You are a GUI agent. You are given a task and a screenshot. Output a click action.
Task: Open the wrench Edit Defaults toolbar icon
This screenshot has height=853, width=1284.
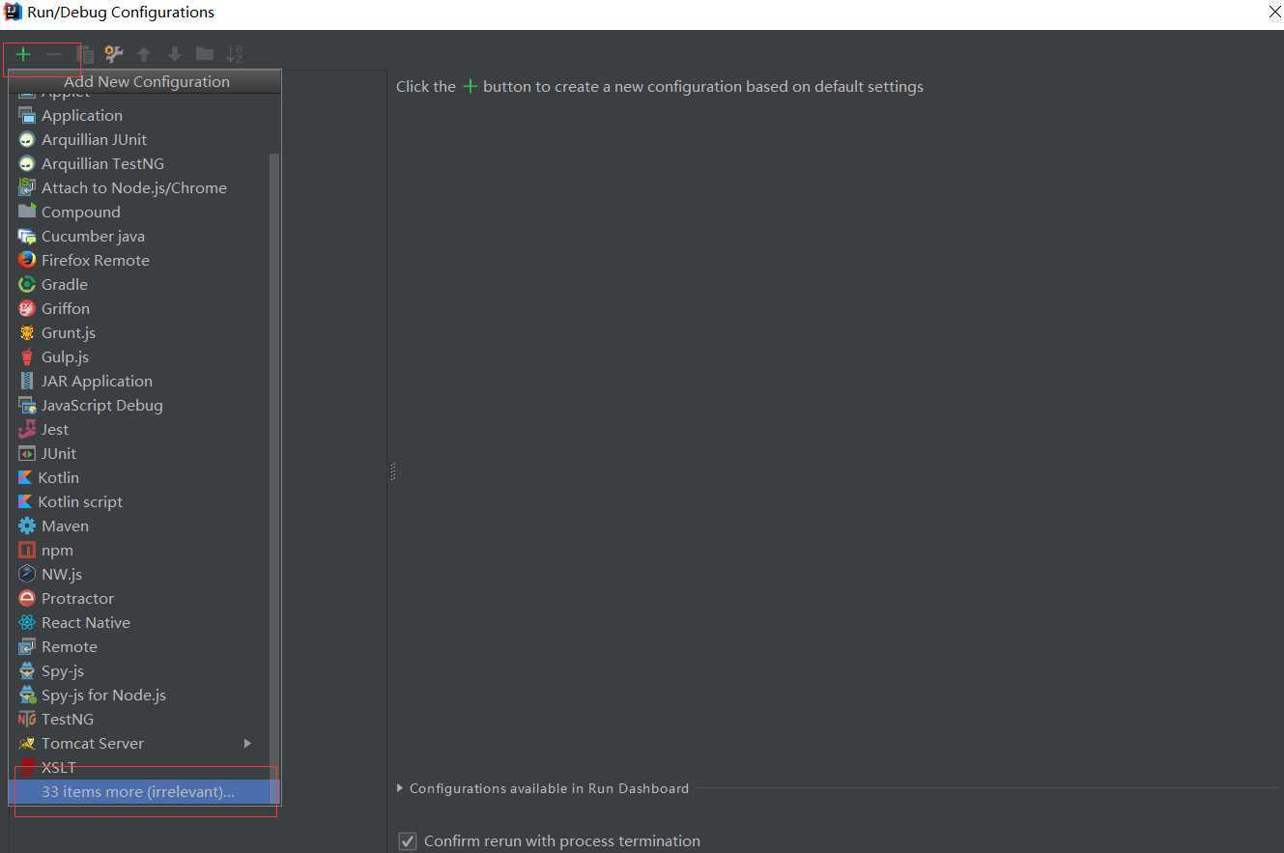tap(114, 54)
